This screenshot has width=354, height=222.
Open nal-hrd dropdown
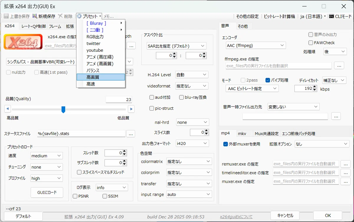193,122
